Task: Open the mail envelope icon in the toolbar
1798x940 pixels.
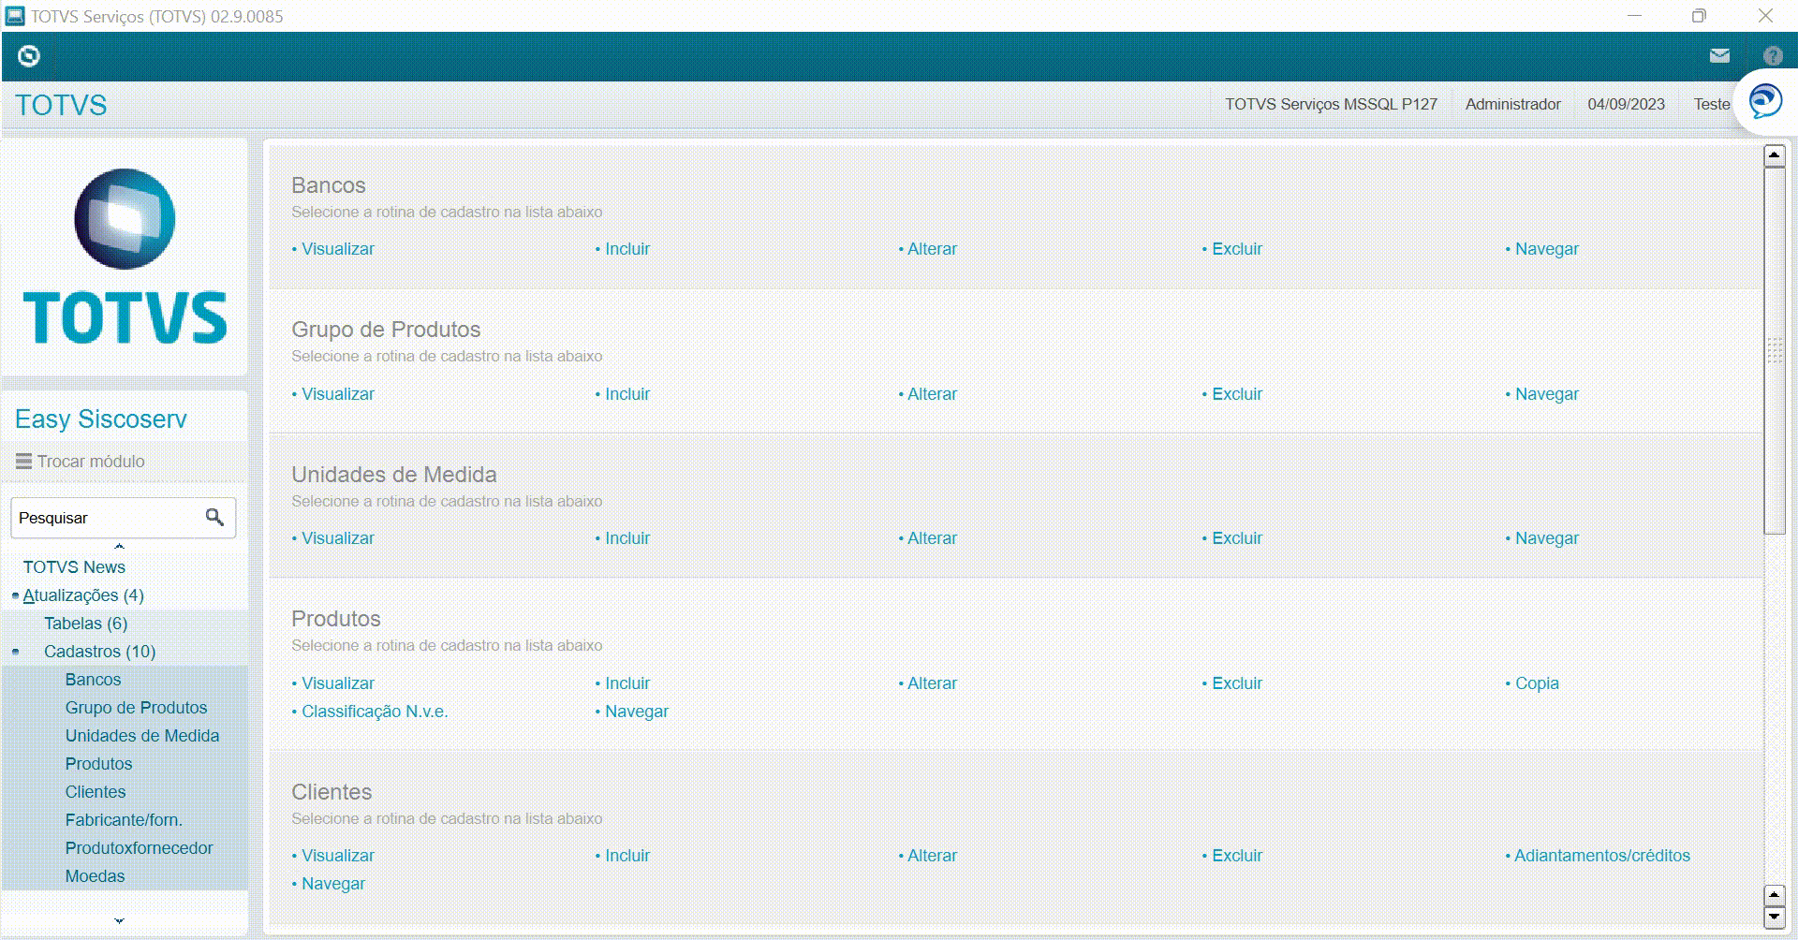Action: (x=1719, y=55)
